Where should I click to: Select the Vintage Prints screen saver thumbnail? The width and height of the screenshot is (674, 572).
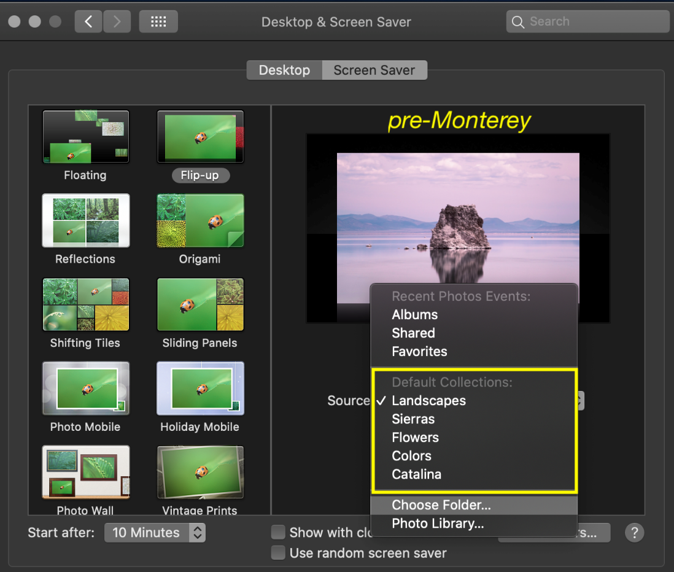click(x=200, y=472)
